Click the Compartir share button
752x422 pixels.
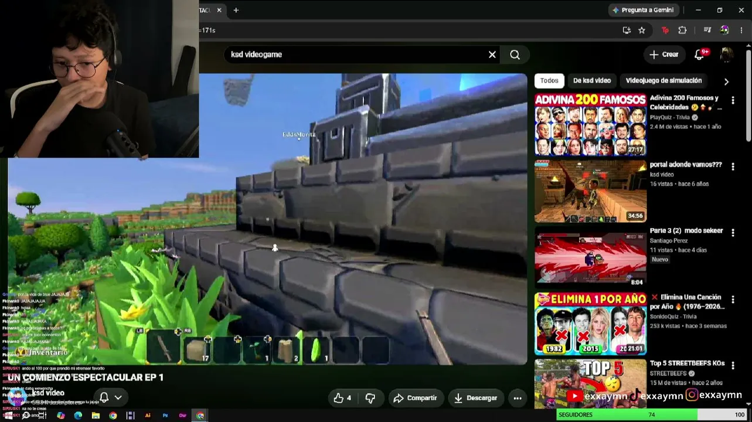(x=415, y=398)
